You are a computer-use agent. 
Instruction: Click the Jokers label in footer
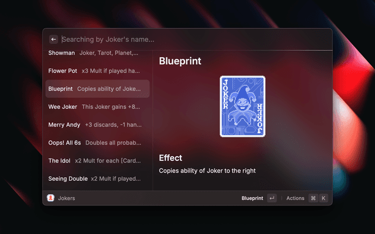coord(66,198)
